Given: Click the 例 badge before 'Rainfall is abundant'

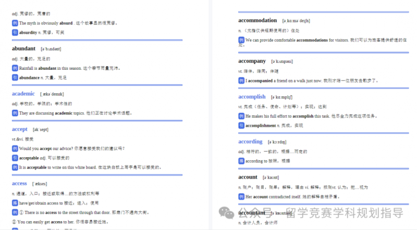Looking at the screenshot, I should pos(15,68).
